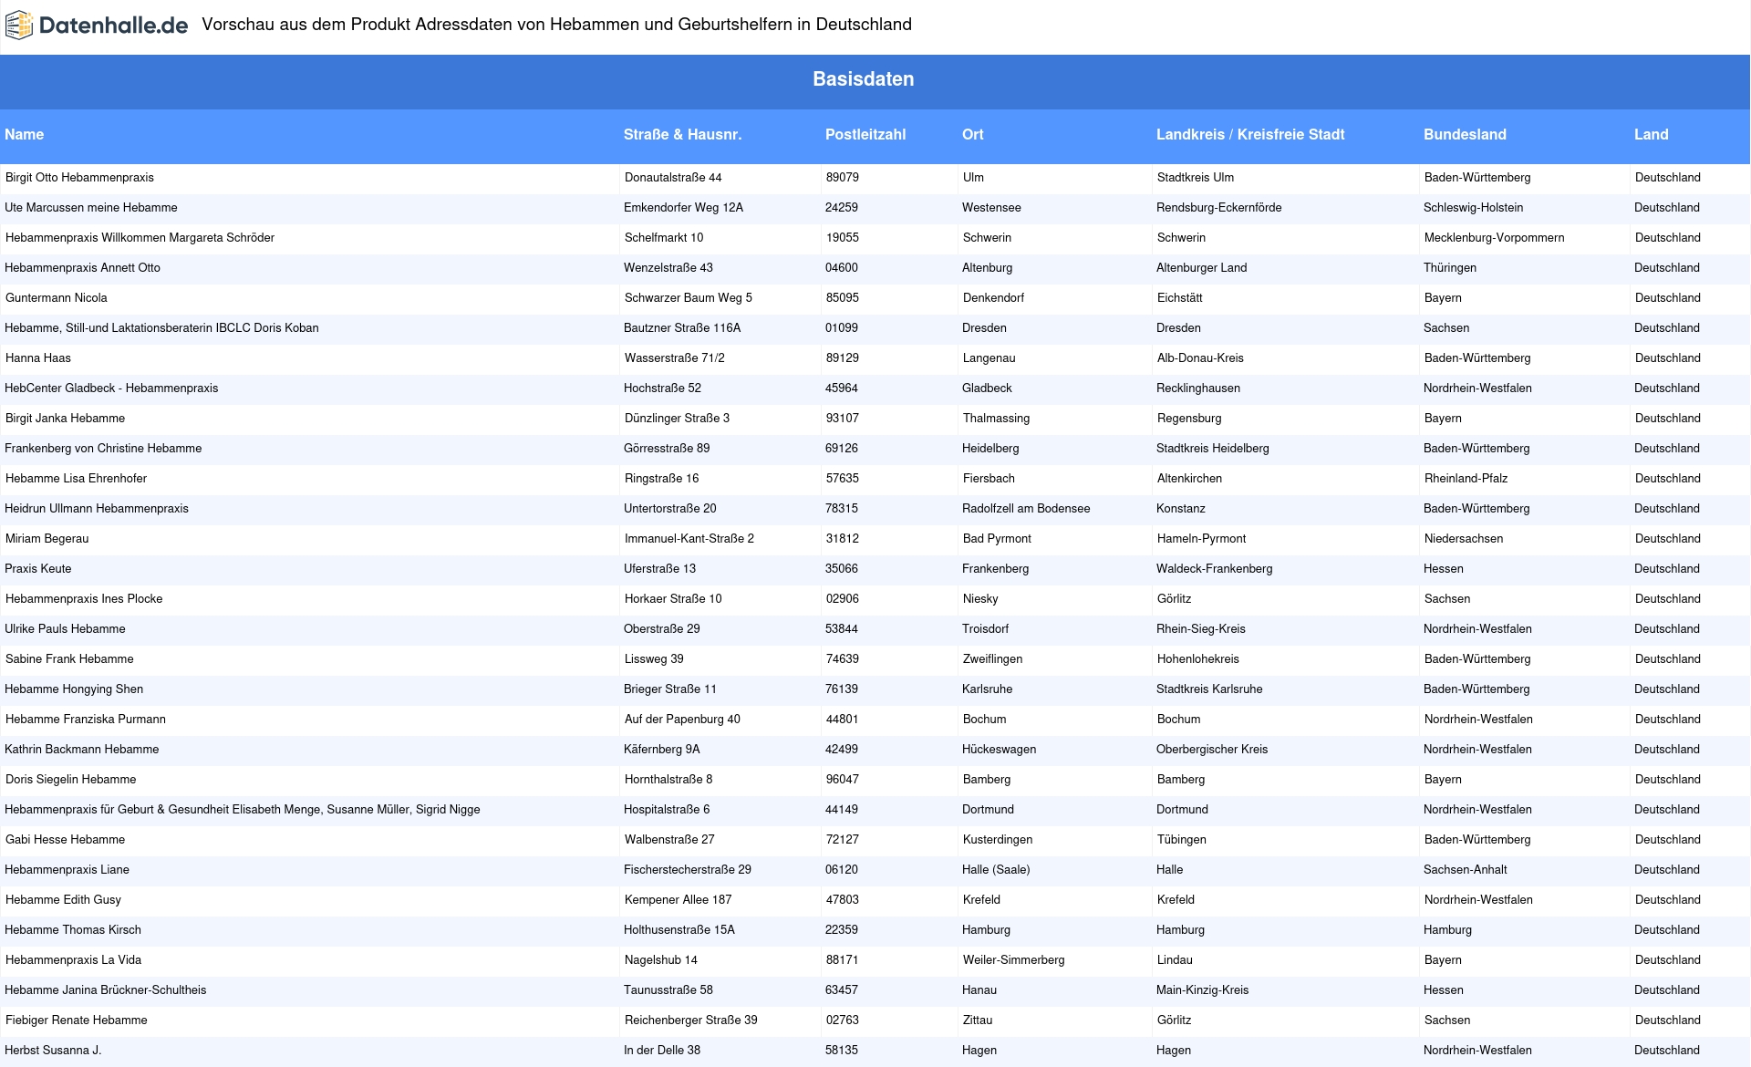1751x1067 pixels.
Task: Click the district Rendsburg-Eckernförde
Action: (x=1218, y=208)
